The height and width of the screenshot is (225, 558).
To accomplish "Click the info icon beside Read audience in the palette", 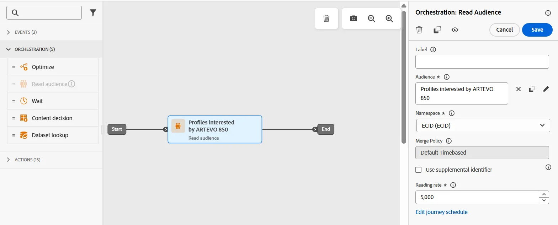I will point(71,84).
